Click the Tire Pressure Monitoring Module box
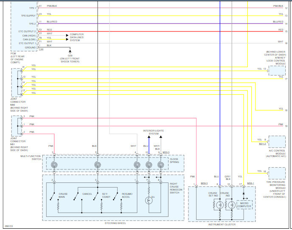Viewport: 292px width, 230px height. point(277,173)
